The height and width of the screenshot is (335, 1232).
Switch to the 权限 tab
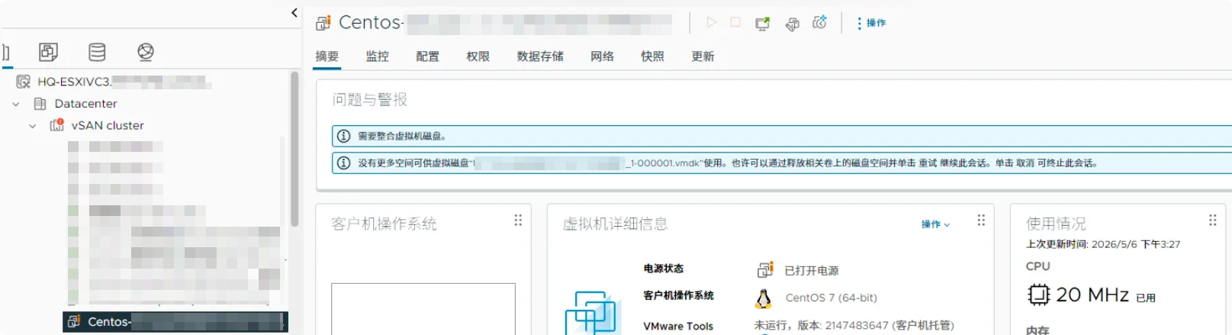coord(478,56)
